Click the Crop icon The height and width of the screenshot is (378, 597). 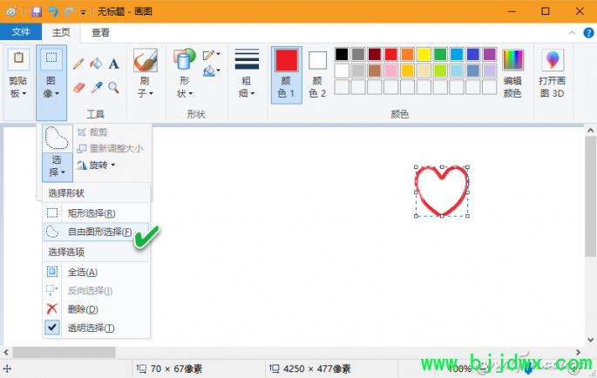81,132
